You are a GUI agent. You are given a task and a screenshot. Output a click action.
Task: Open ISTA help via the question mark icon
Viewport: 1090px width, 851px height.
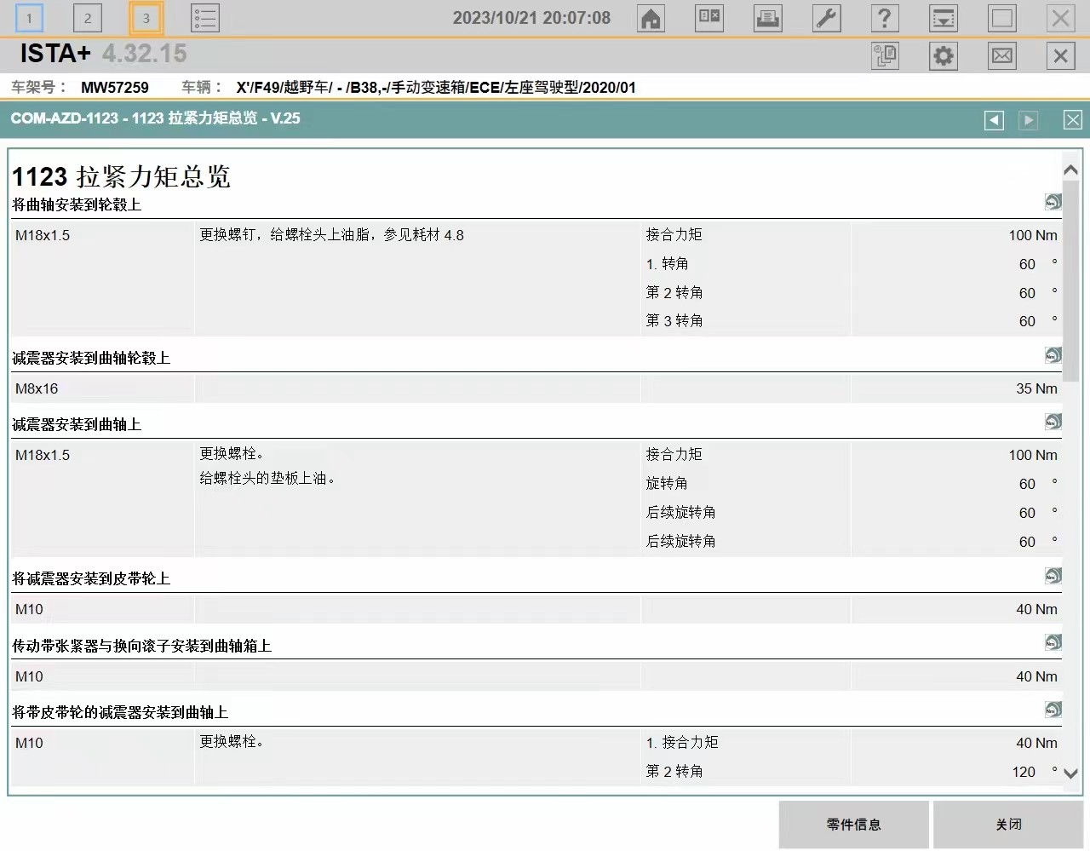885,18
